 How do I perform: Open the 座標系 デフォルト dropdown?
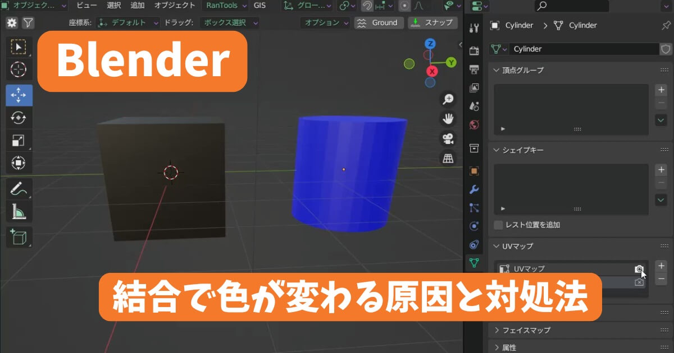point(129,23)
